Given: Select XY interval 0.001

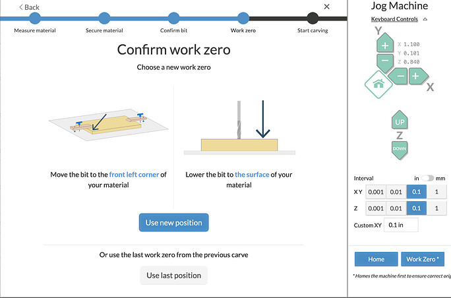Looking at the screenshot, I should tap(376, 192).
